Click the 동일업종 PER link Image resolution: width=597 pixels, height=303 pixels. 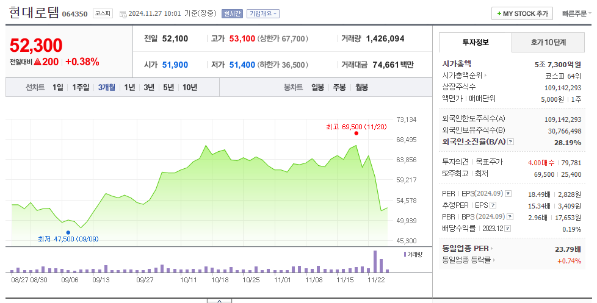465,249
